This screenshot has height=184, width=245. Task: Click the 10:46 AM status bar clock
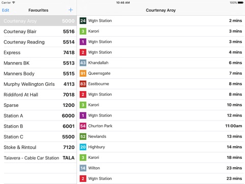click(x=123, y=3)
